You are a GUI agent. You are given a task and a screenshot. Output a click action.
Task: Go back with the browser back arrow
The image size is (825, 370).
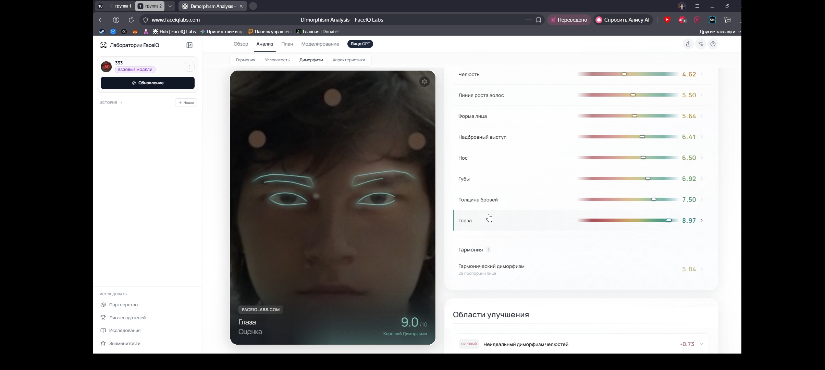click(101, 20)
